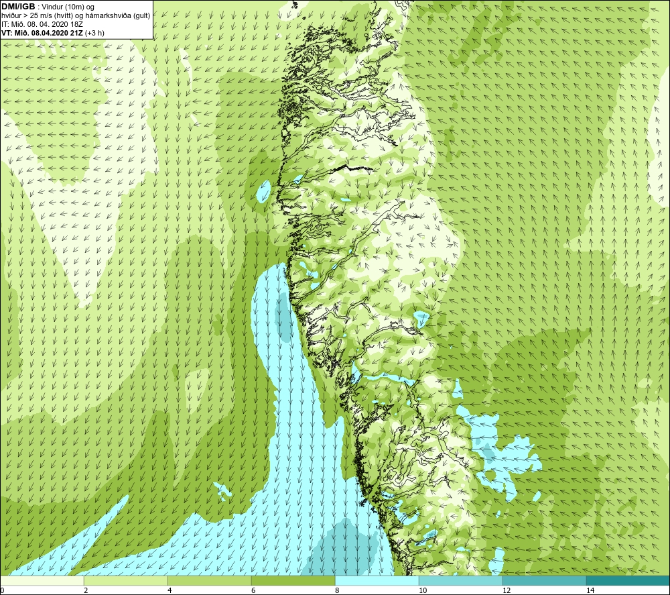Click the '2' scale label
This screenshot has height=595, width=670.
[x=86, y=590]
